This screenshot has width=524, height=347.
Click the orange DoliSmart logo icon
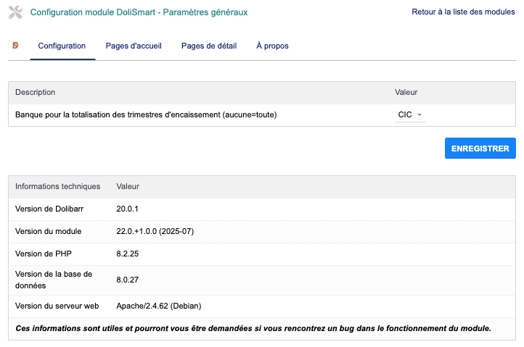click(16, 46)
